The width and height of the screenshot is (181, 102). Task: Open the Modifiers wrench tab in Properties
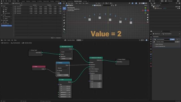pyautogui.click(x=151, y=54)
